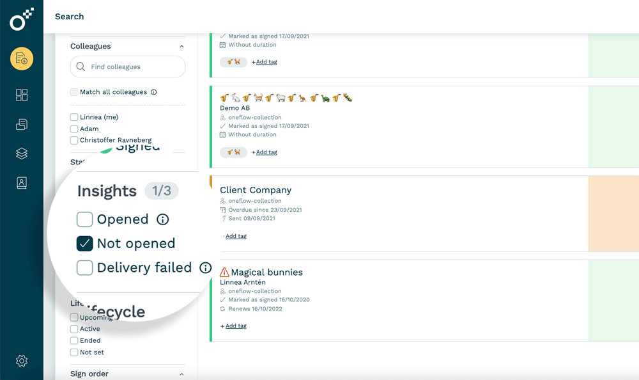Check the Opened insights filter
Viewport: 639px width, 380px height.
point(85,219)
